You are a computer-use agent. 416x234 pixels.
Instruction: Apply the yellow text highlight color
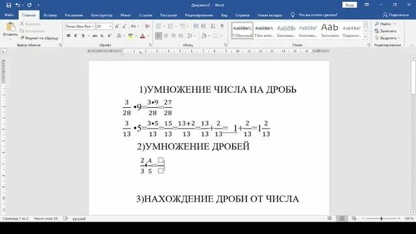coord(130,36)
